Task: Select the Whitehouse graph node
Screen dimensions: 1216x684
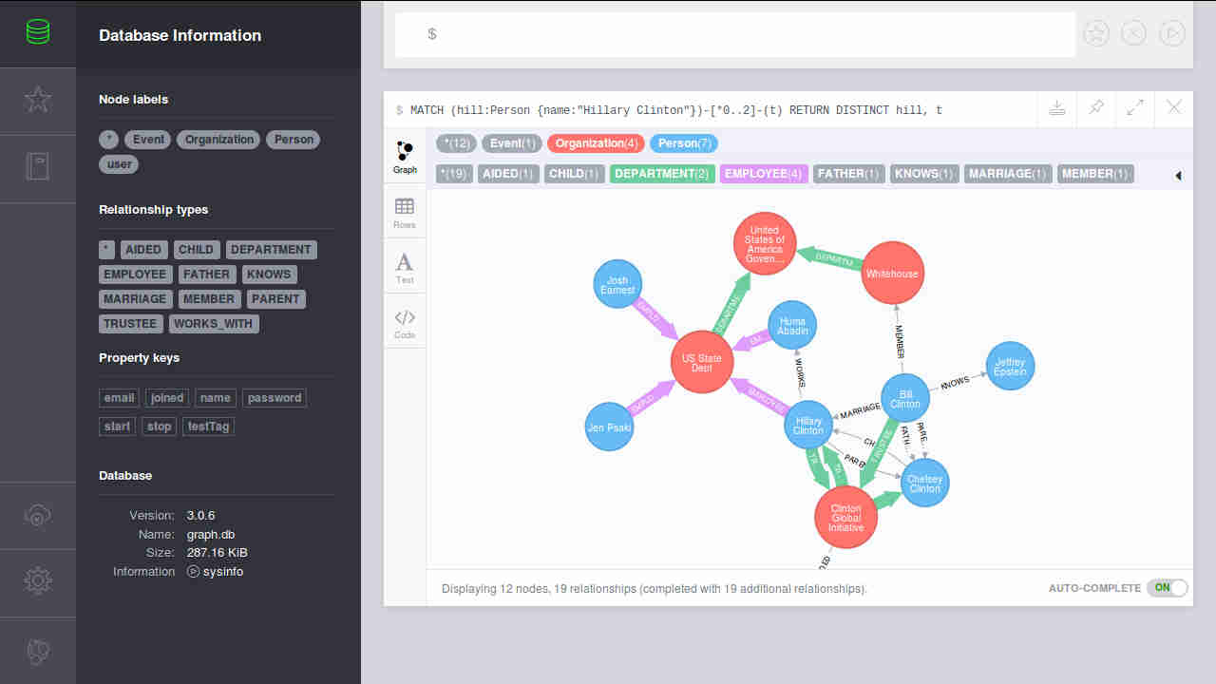Action: click(892, 274)
